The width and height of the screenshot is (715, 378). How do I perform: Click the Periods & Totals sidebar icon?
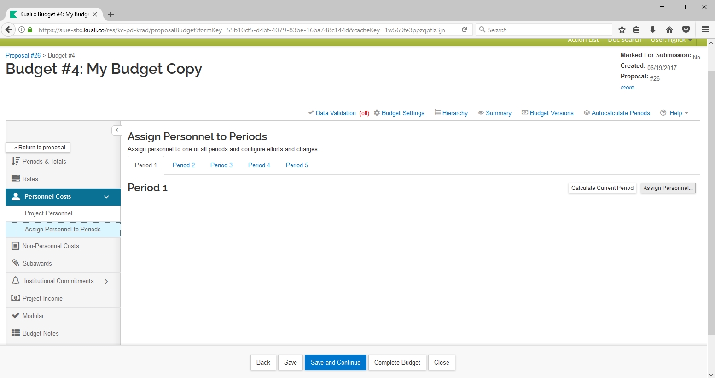tap(15, 161)
